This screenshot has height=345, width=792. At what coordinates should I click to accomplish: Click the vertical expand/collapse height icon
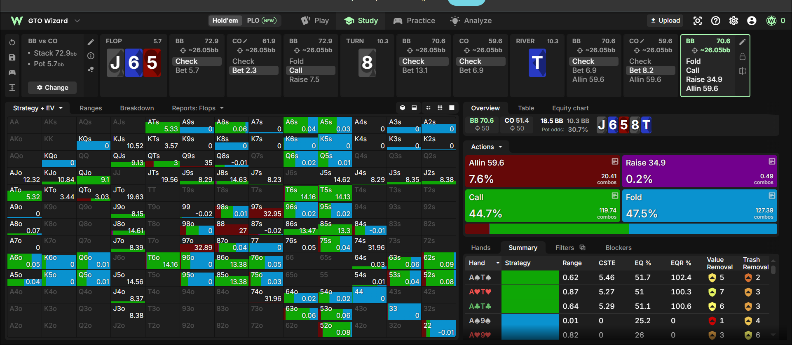click(12, 87)
